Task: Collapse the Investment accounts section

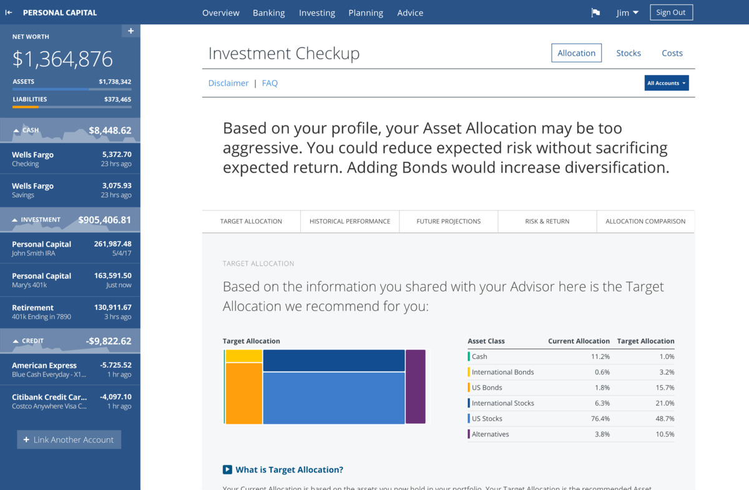Action: point(15,220)
